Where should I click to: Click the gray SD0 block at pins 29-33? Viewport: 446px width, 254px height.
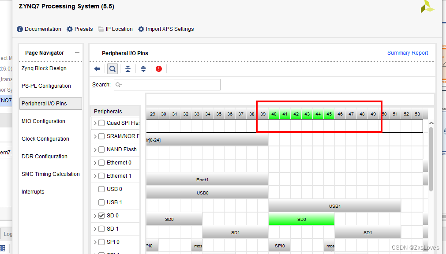coord(174,219)
